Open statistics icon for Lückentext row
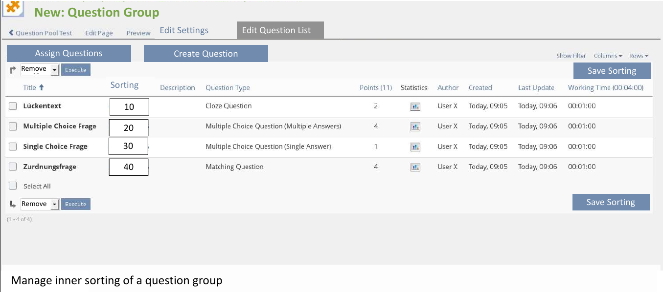 [415, 106]
